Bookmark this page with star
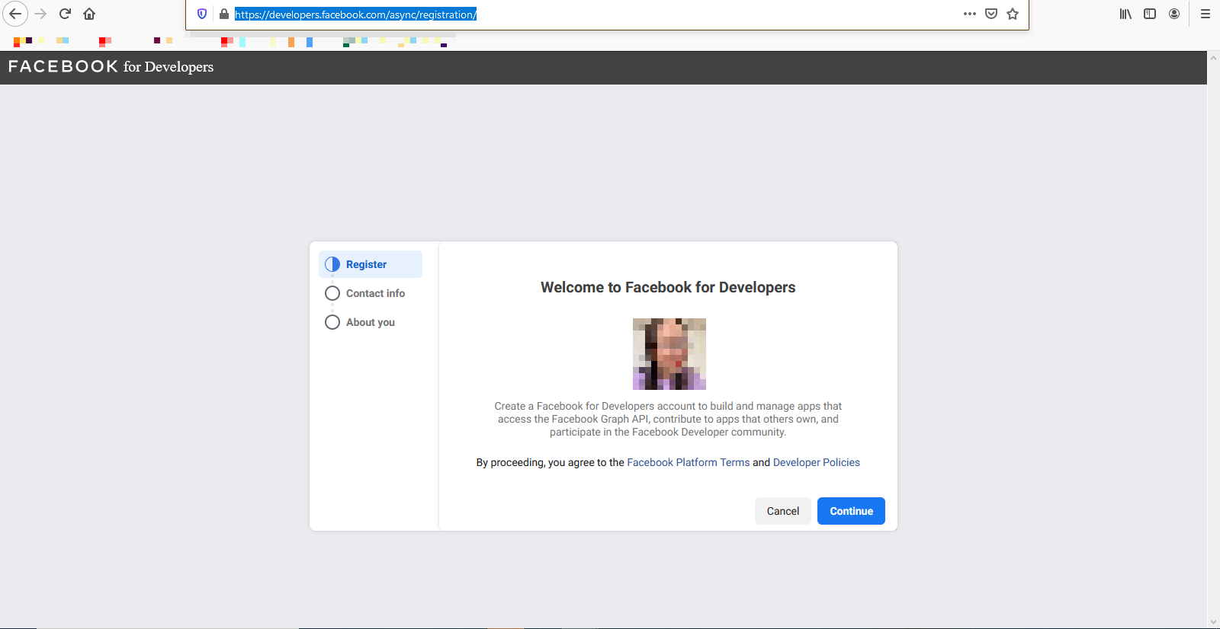 click(1013, 14)
